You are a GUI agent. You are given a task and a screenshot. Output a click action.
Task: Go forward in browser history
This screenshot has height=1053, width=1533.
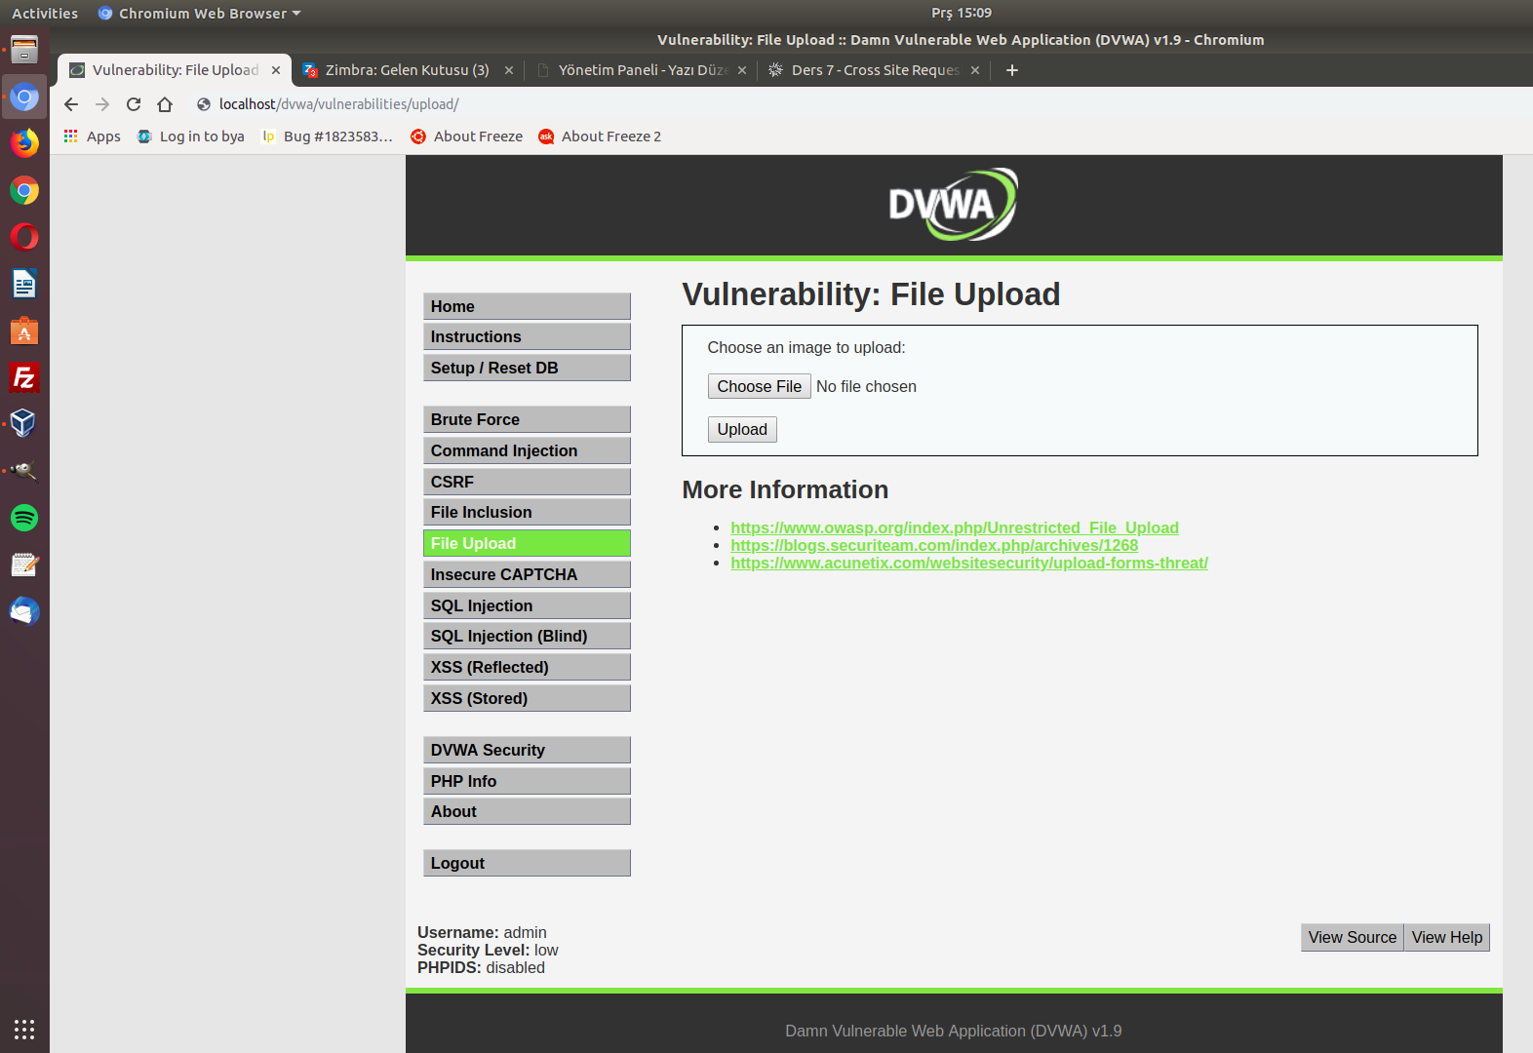[x=102, y=104]
